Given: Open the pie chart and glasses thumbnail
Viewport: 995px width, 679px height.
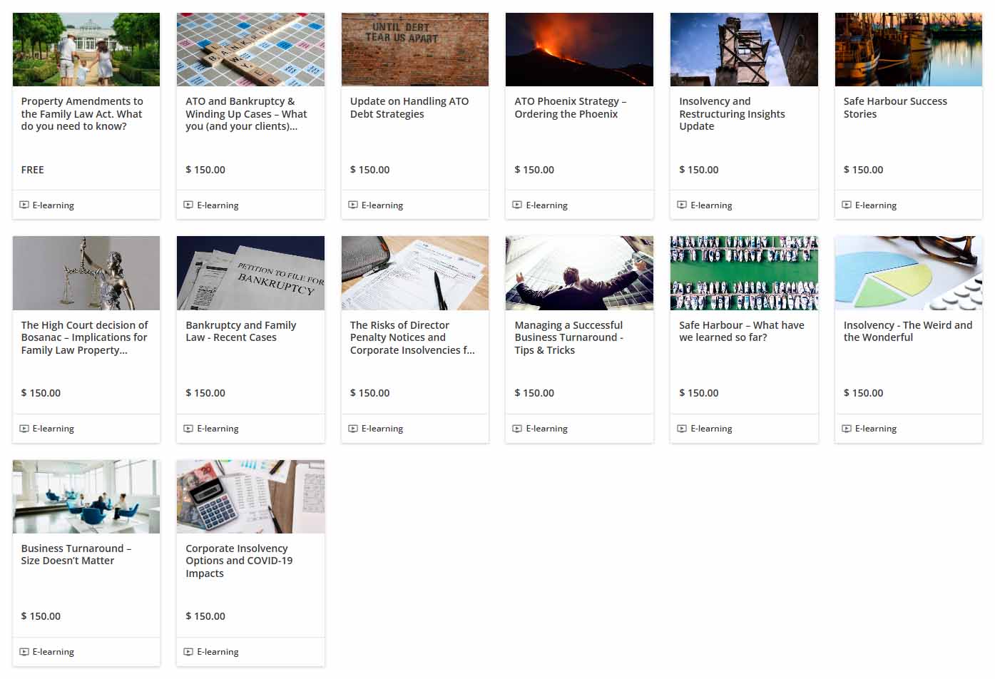Looking at the screenshot, I should pos(909,273).
